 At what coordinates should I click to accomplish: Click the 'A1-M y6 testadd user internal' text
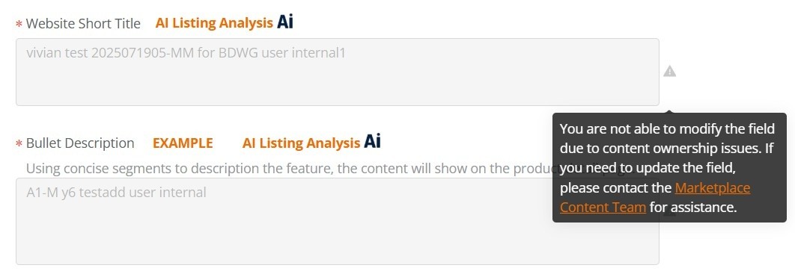(x=116, y=193)
